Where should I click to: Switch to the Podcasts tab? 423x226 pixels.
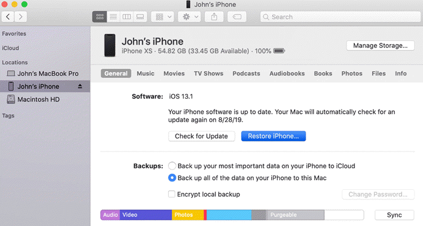(246, 73)
